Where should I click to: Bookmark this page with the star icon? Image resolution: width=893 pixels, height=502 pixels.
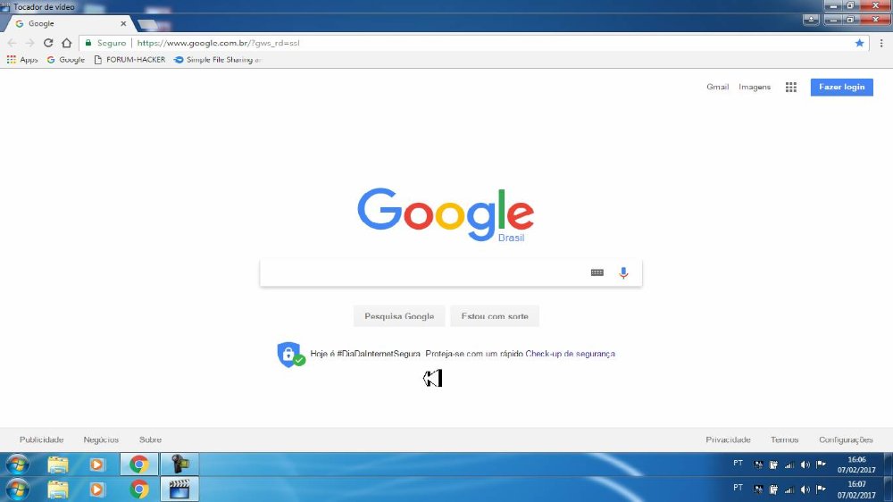click(859, 43)
